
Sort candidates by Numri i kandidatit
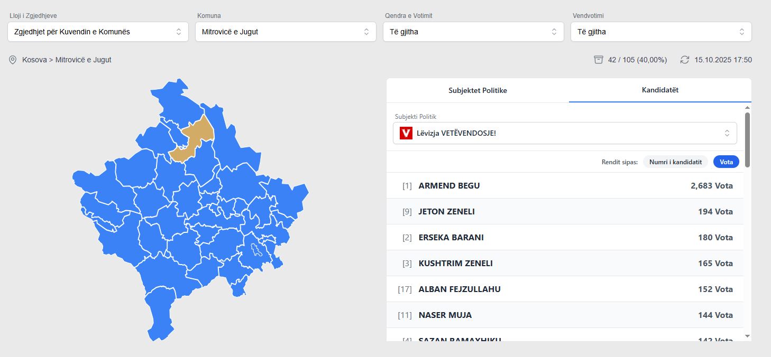click(675, 162)
